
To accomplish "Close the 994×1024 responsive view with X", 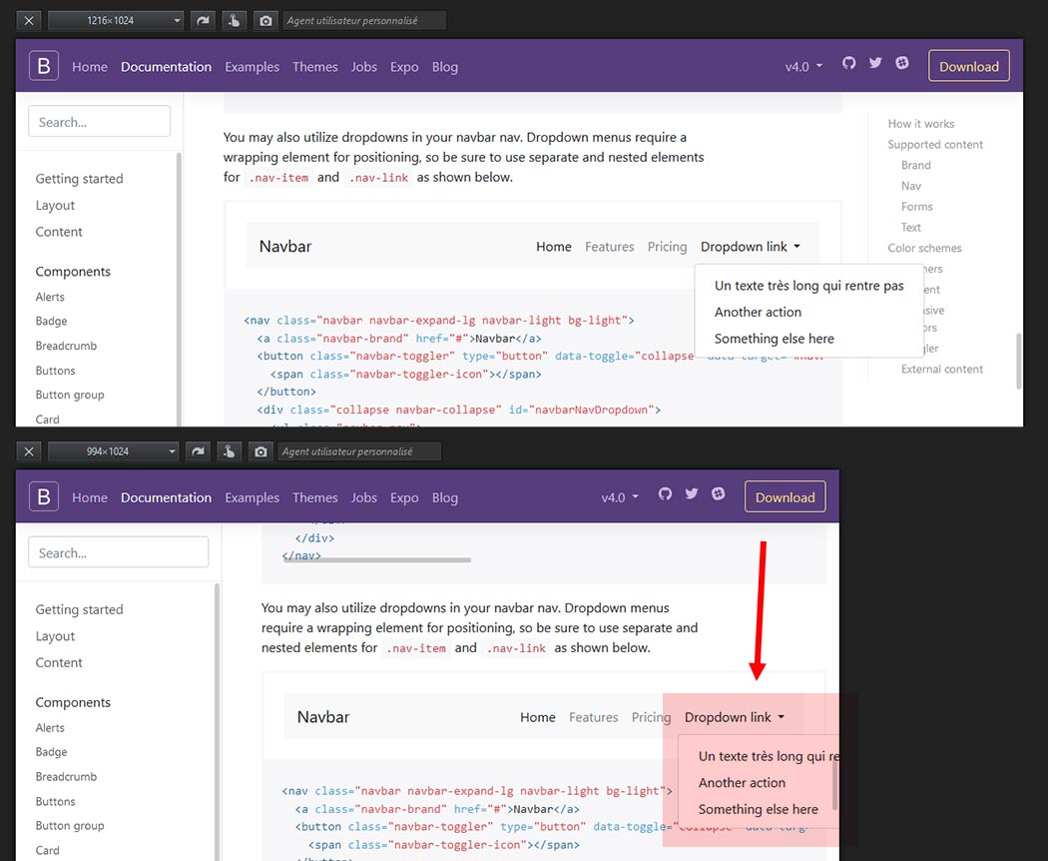I will click(x=29, y=451).
